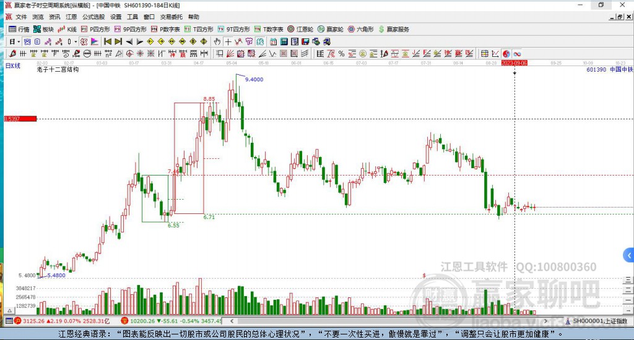Select the crosshair cursor tool
Viewport: 634px width, 340px height.
pos(228,41)
